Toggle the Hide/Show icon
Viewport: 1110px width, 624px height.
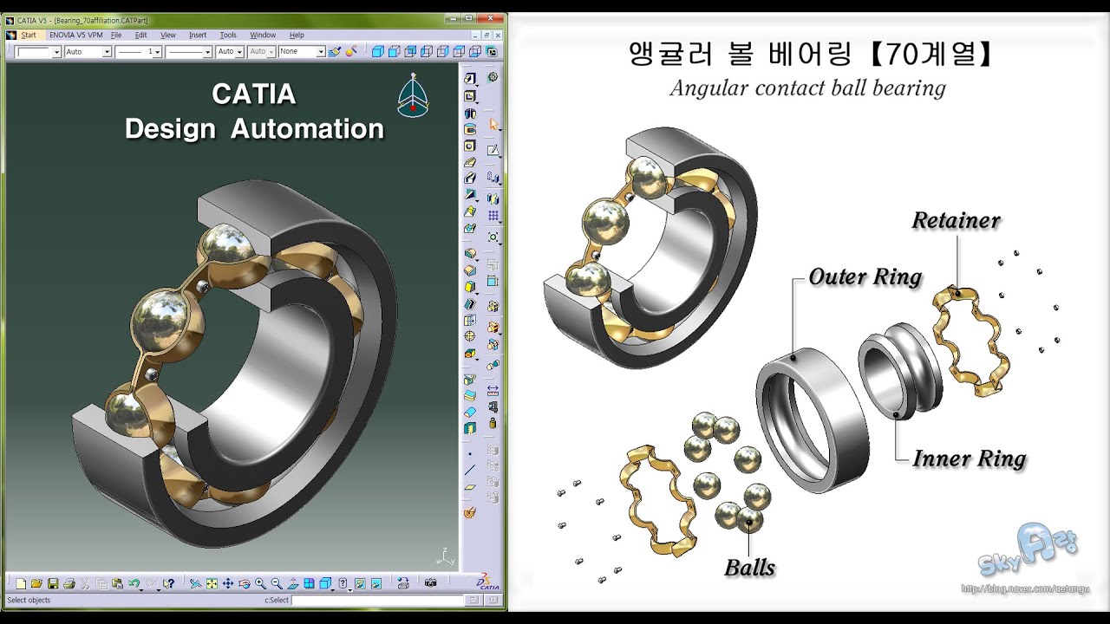tap(360, 583)
